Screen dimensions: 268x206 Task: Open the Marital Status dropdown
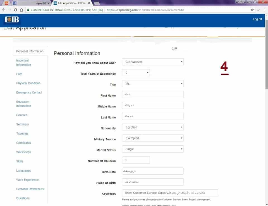[x=153, y=149]
